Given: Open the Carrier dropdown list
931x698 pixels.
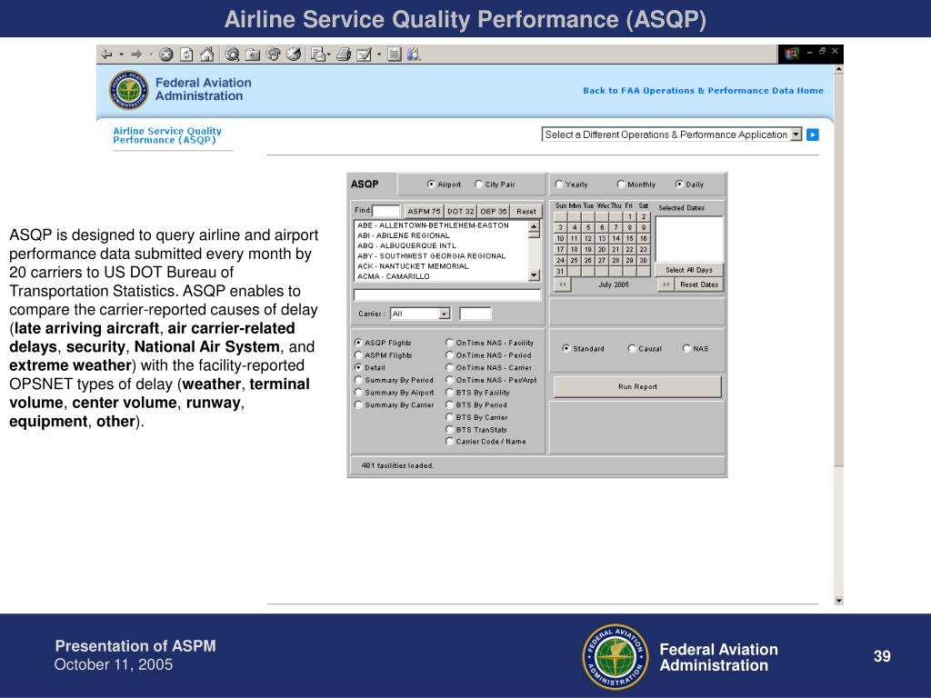Looking at the screenshot, I should [444, 314].
